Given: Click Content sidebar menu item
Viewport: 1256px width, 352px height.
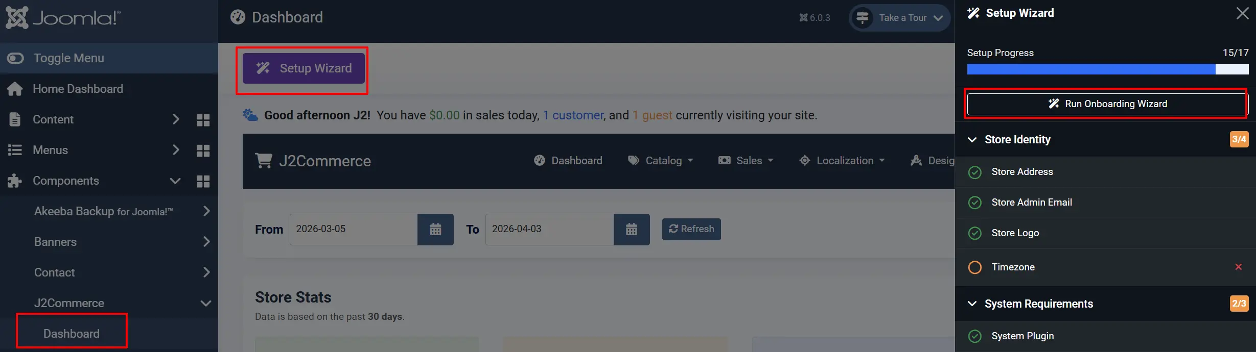Looking at the screenshot, I should [x=53, y=119].
